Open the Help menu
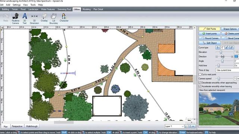The image size is (239, 134). (x=40, y=5)
